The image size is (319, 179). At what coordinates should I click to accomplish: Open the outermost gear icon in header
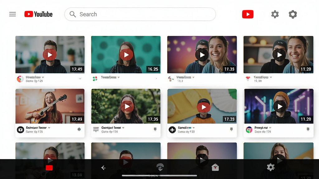click(293, 14)
